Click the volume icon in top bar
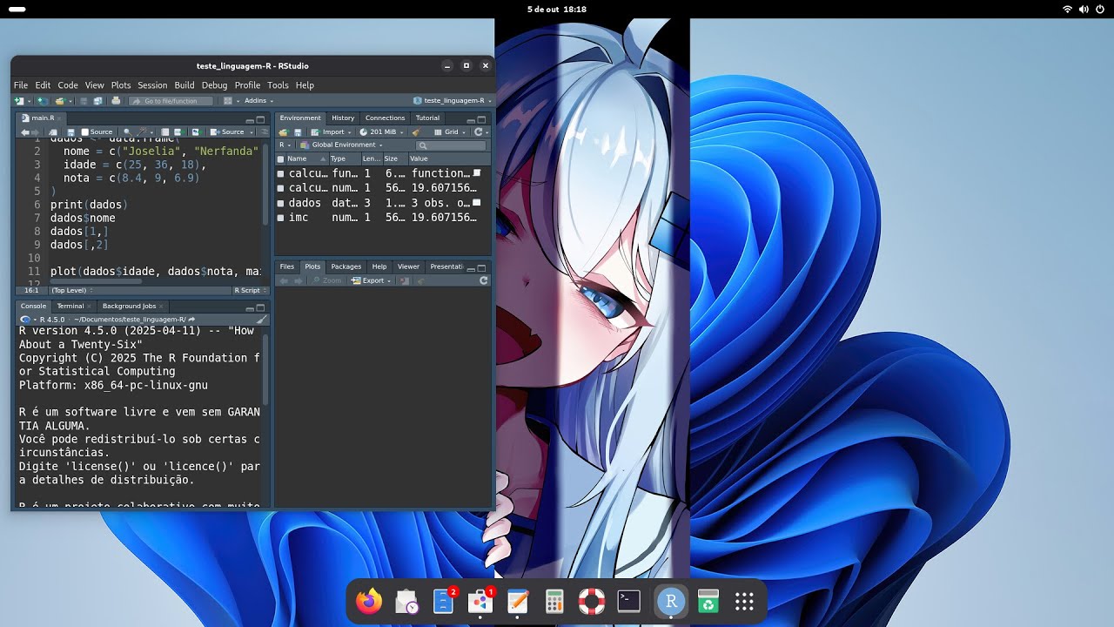 (x=1084, y=9)
